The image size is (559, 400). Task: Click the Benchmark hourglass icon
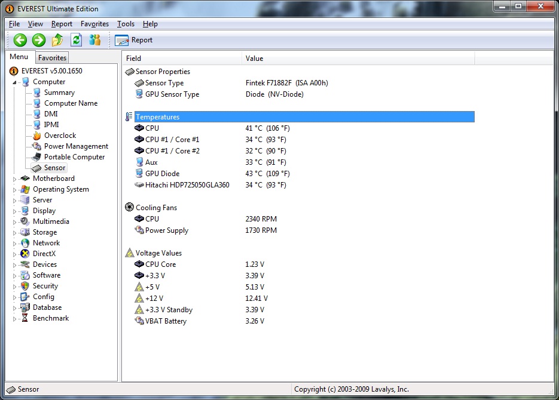coord(25,318)
